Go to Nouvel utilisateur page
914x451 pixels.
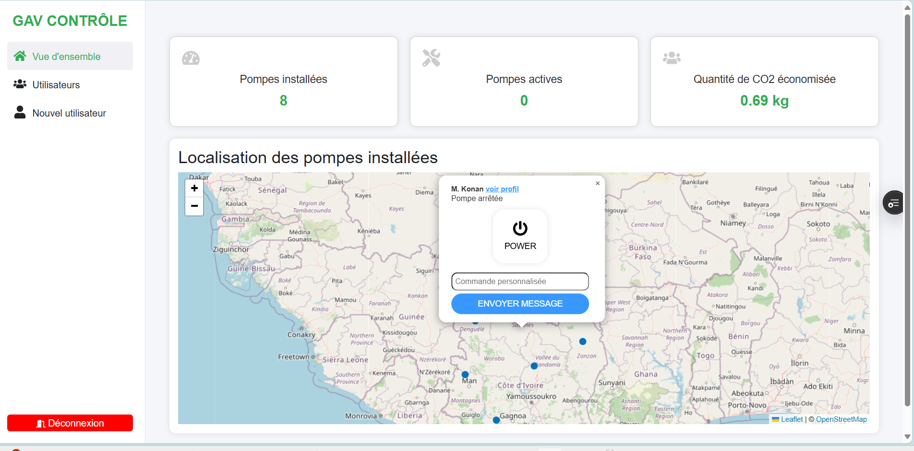69,113
